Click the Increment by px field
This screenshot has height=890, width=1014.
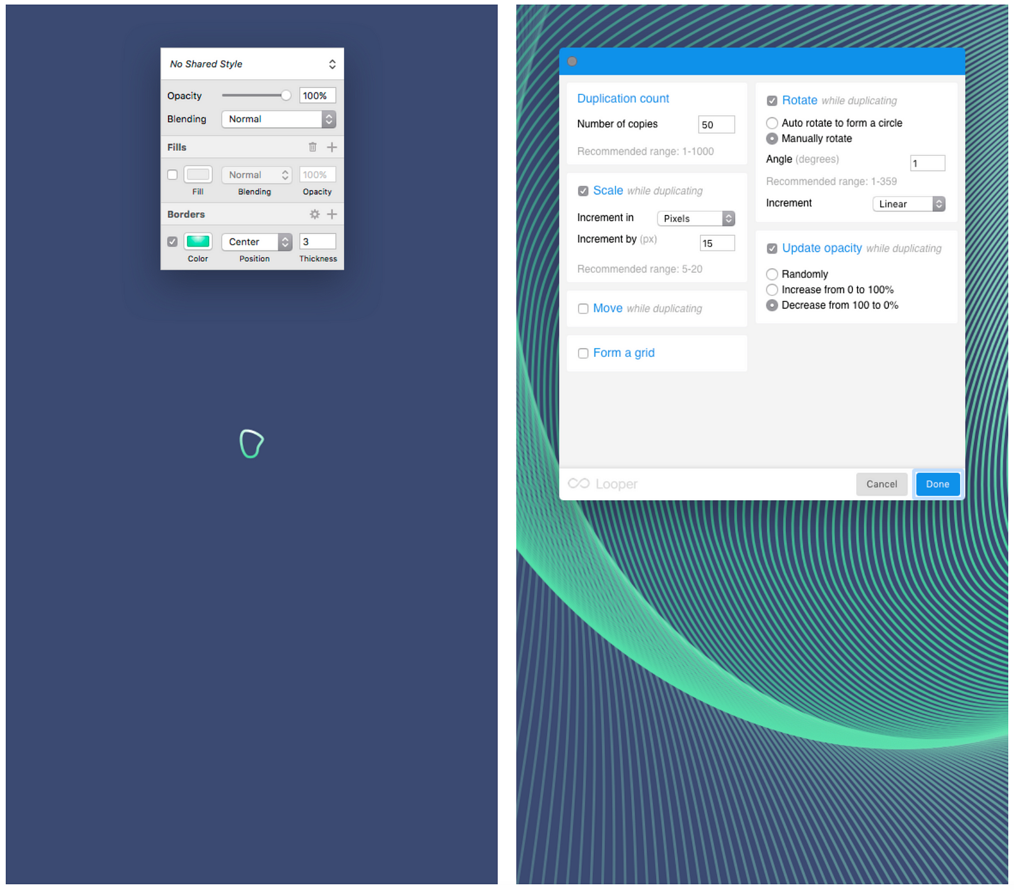point(717,243)
